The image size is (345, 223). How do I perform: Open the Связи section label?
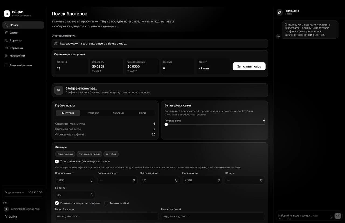pos(14,33)
